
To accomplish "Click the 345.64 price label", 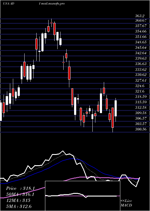I will tap(141, 48).
